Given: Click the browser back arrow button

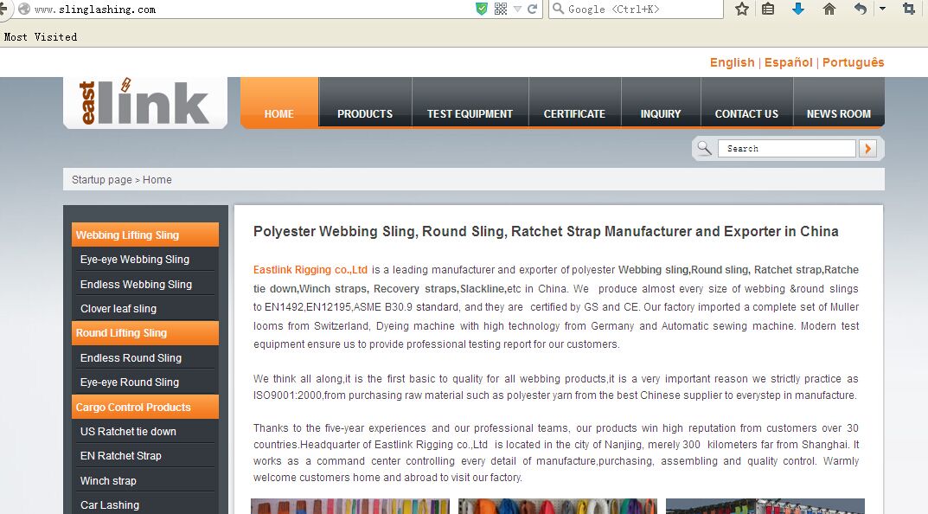Looking at the screenshot, I should [3, 9].
